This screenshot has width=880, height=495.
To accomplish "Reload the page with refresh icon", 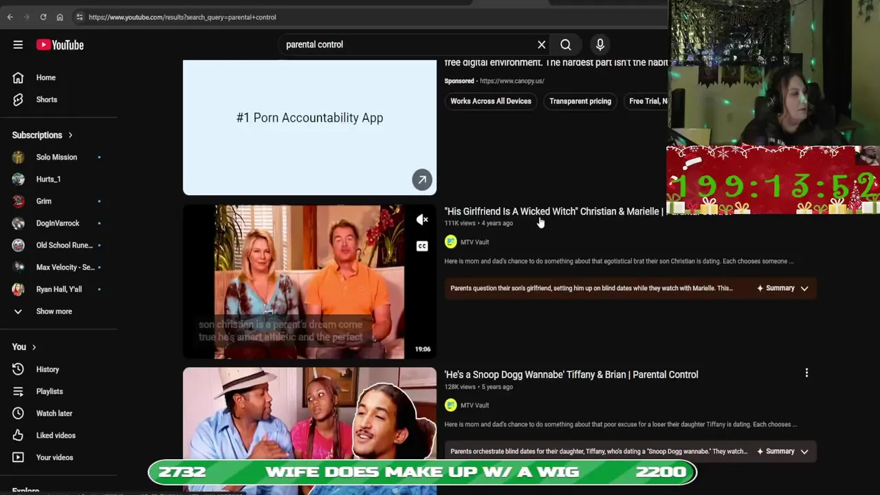I will coord(43,17).
